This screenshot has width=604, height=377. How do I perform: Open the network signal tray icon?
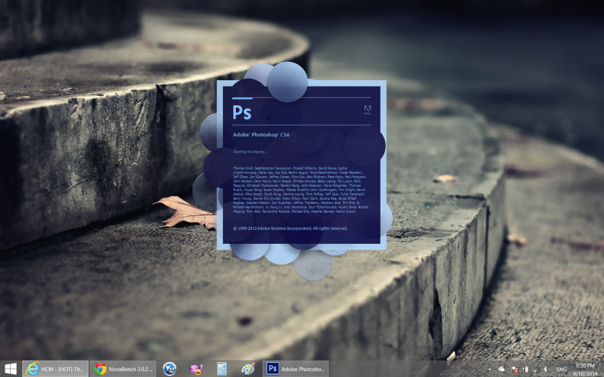(x=536, y=369)
